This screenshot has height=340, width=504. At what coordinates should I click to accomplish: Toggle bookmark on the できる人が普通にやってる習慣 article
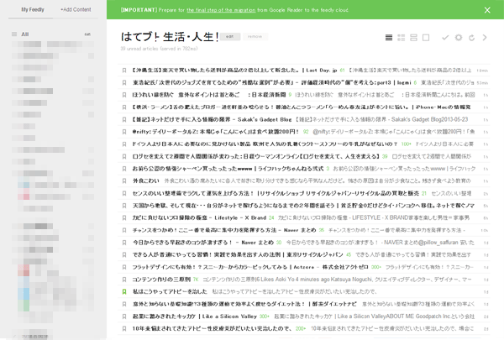pos(124,255)
